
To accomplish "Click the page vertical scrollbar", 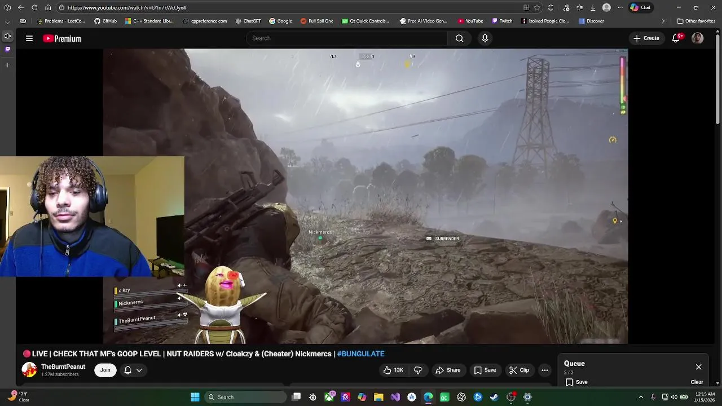I will click(717, 79).
